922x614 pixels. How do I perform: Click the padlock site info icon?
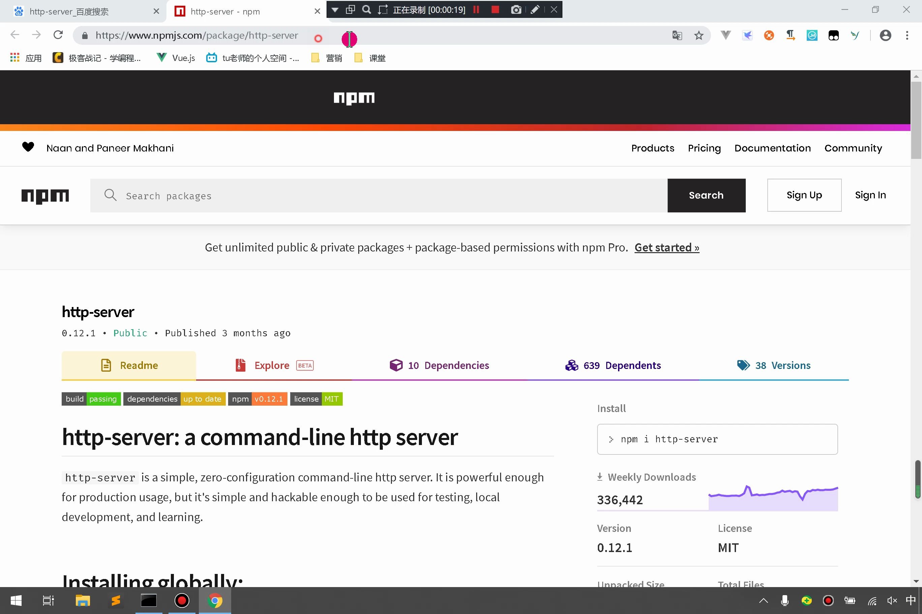[85, 36]
